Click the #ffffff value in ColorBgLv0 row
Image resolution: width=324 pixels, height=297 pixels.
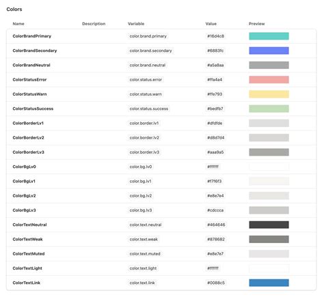click(x=213, y=167)
